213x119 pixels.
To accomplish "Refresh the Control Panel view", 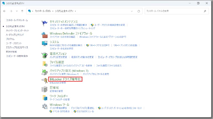I will coord(139,11).
